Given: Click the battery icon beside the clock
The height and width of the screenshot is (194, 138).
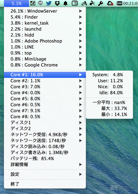Looking at the screenshot, I should click(x=119, y=4).
